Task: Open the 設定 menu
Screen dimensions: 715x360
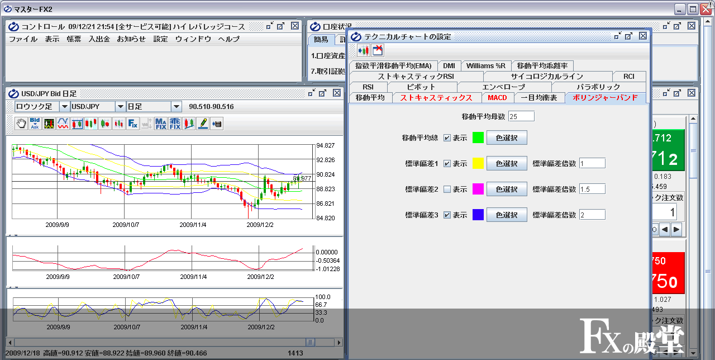Action: pyautogui.click(x=161, y=39)
